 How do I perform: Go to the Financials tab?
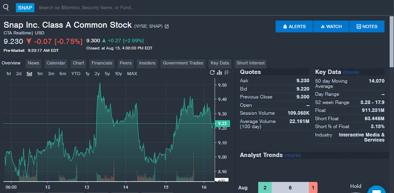click(x=102, y=63)
